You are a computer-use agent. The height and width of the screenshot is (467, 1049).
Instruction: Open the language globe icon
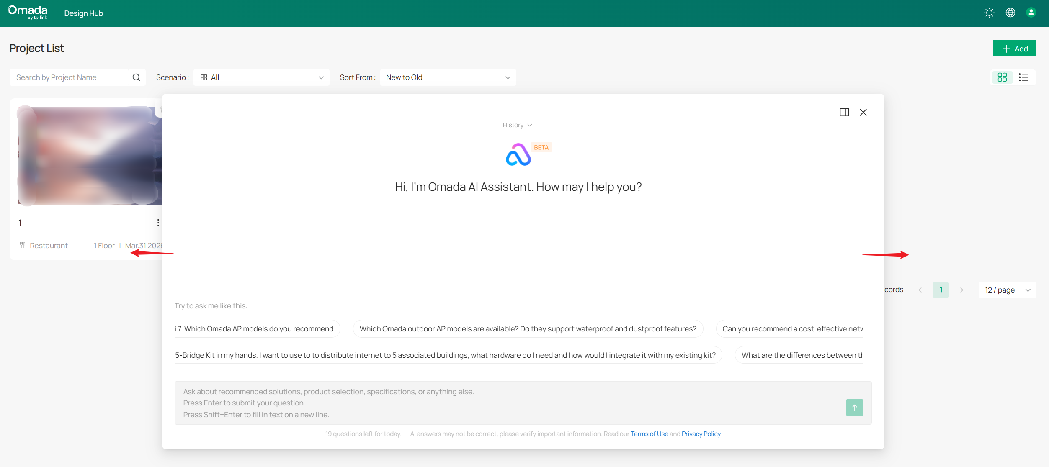click(1010, 13)
